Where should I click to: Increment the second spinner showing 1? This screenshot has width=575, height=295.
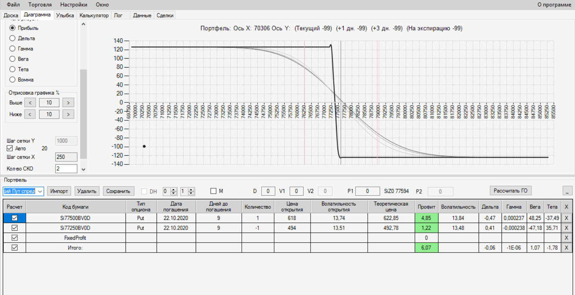click(x=191, y=189)
